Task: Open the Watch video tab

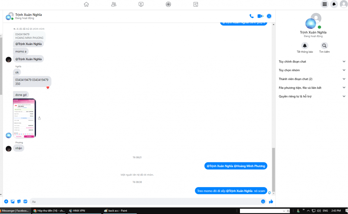Action: pos(141,4)
